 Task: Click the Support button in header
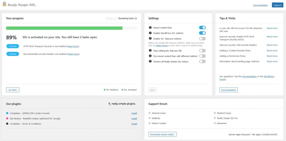[277, 5]
